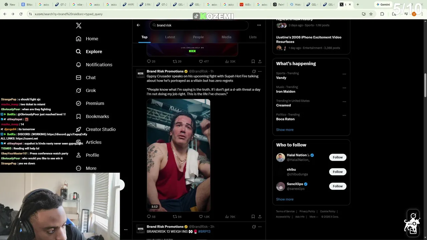View analytics showing 76K views
The image size is (427, 240).
(x=230, y=217)
